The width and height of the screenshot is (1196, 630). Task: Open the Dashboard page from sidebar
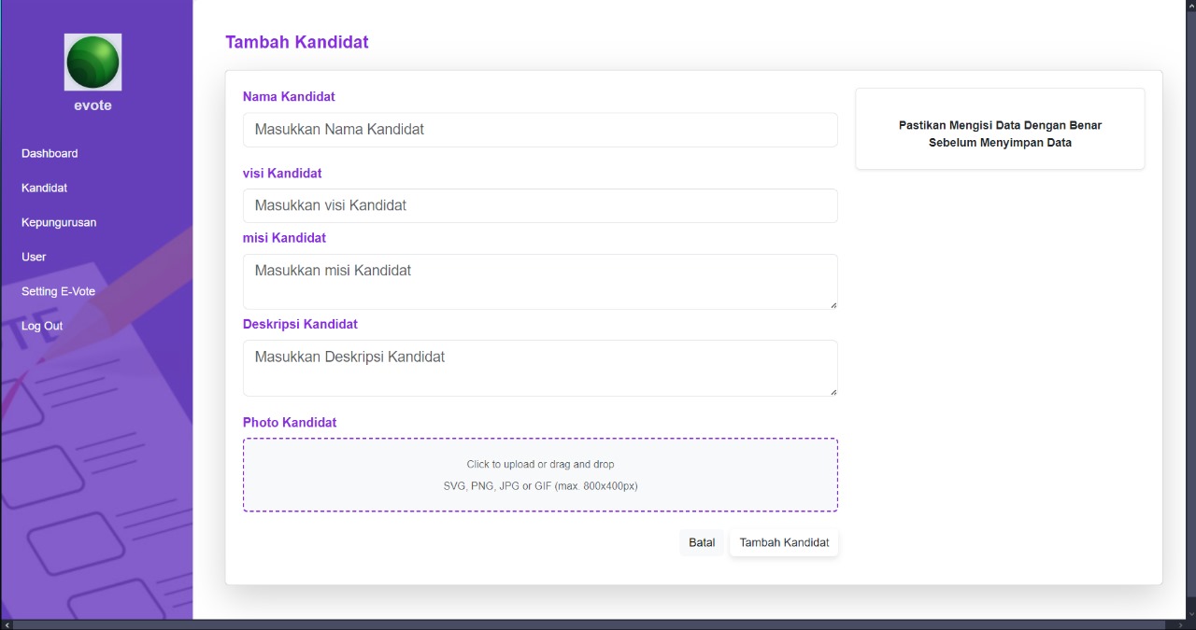pos(50,153)
